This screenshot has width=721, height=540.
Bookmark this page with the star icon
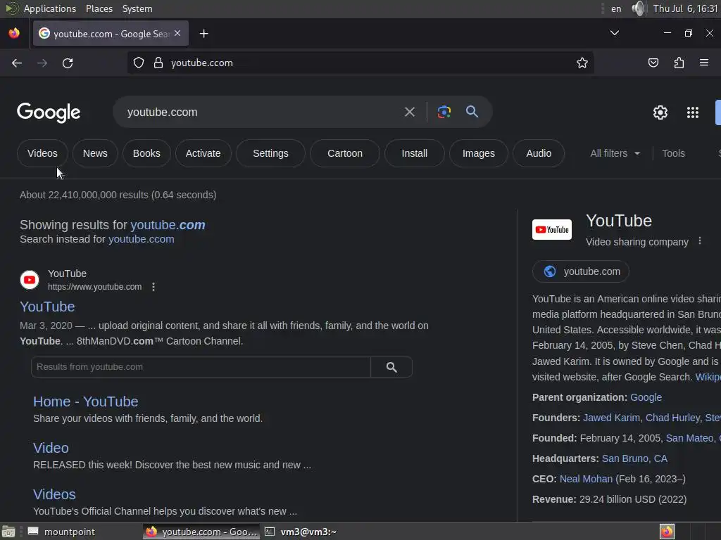pos(582,63)
